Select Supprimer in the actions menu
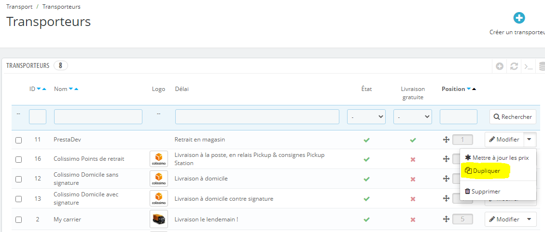545x232 pixels. (483, 191)
